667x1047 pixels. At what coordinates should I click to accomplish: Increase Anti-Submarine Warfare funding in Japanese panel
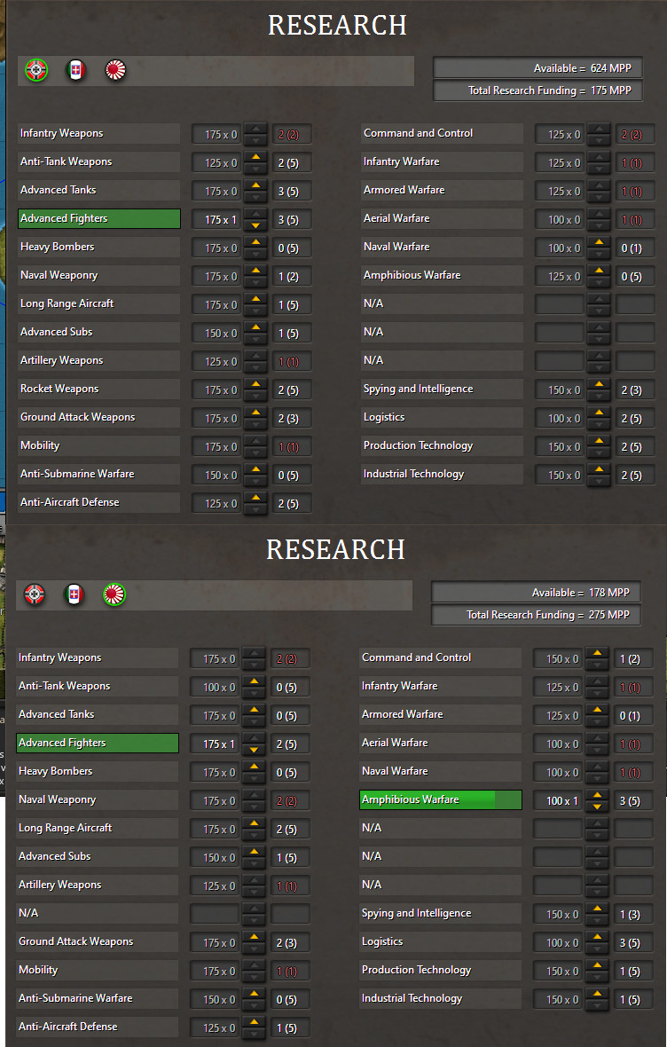coord(254,994)
